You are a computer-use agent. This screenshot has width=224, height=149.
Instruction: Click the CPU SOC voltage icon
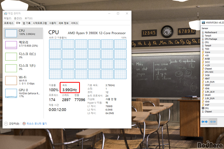pyautogui.click(x=203, y=72)
